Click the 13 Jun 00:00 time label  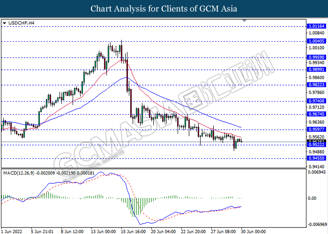104,232
